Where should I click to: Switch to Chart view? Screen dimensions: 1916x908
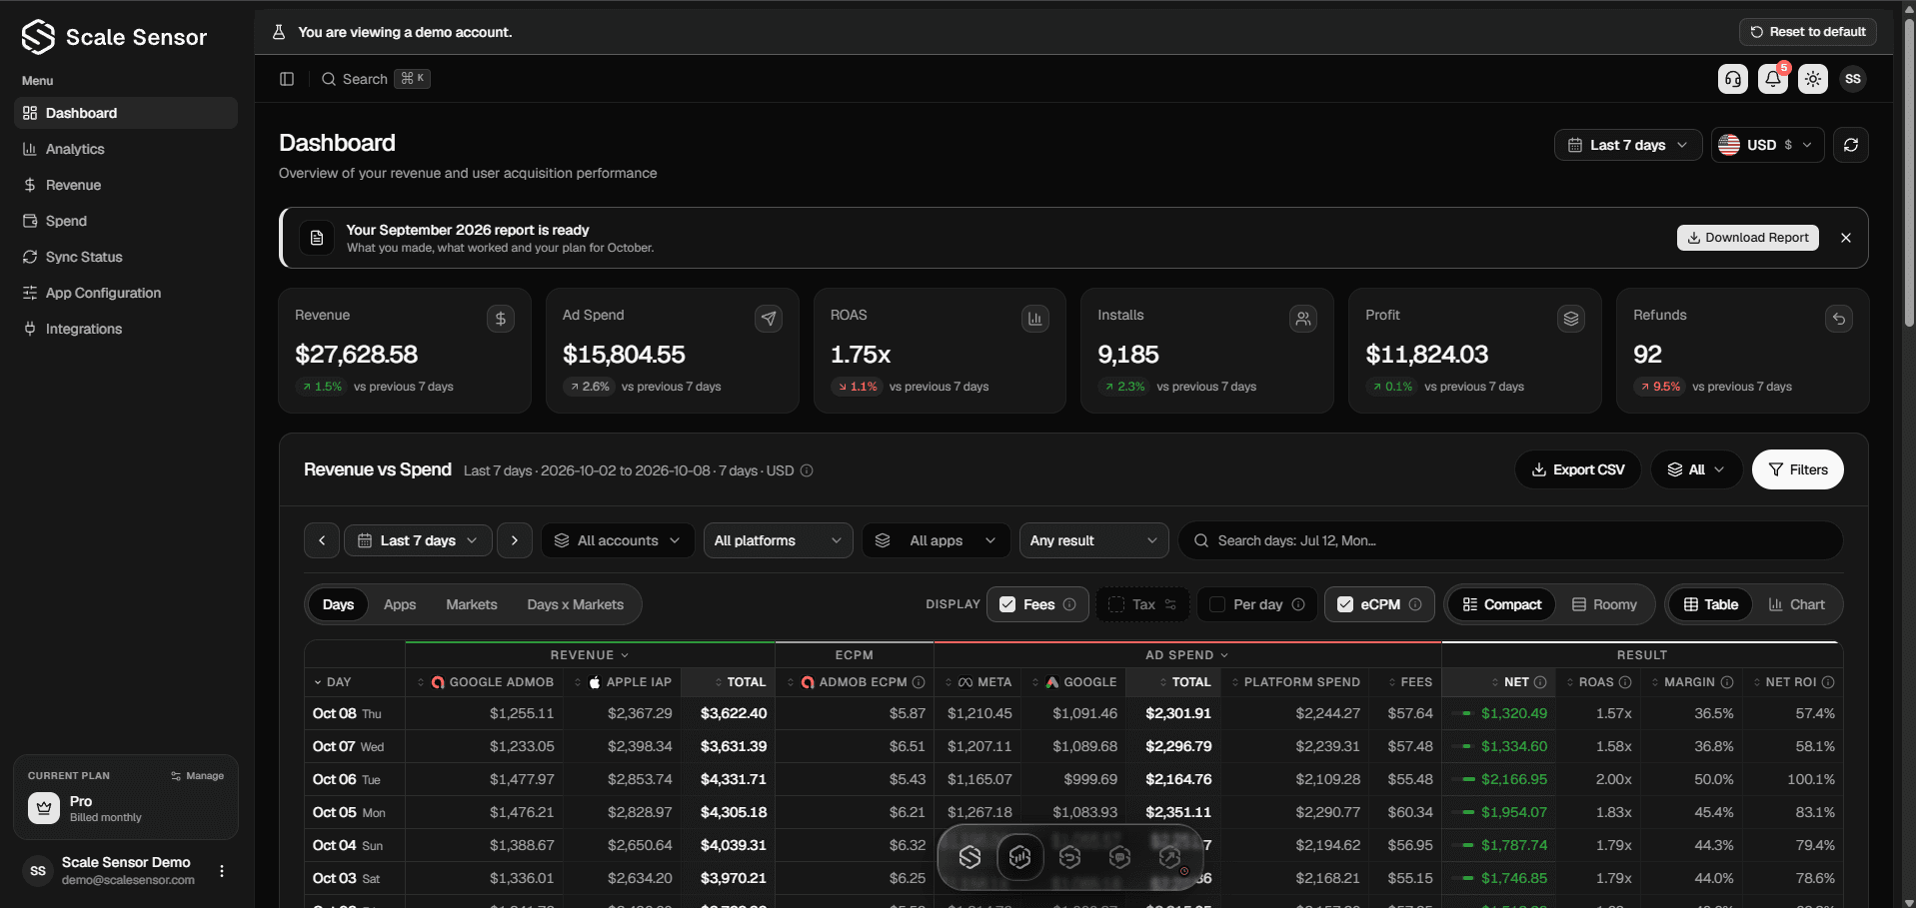1796,604
